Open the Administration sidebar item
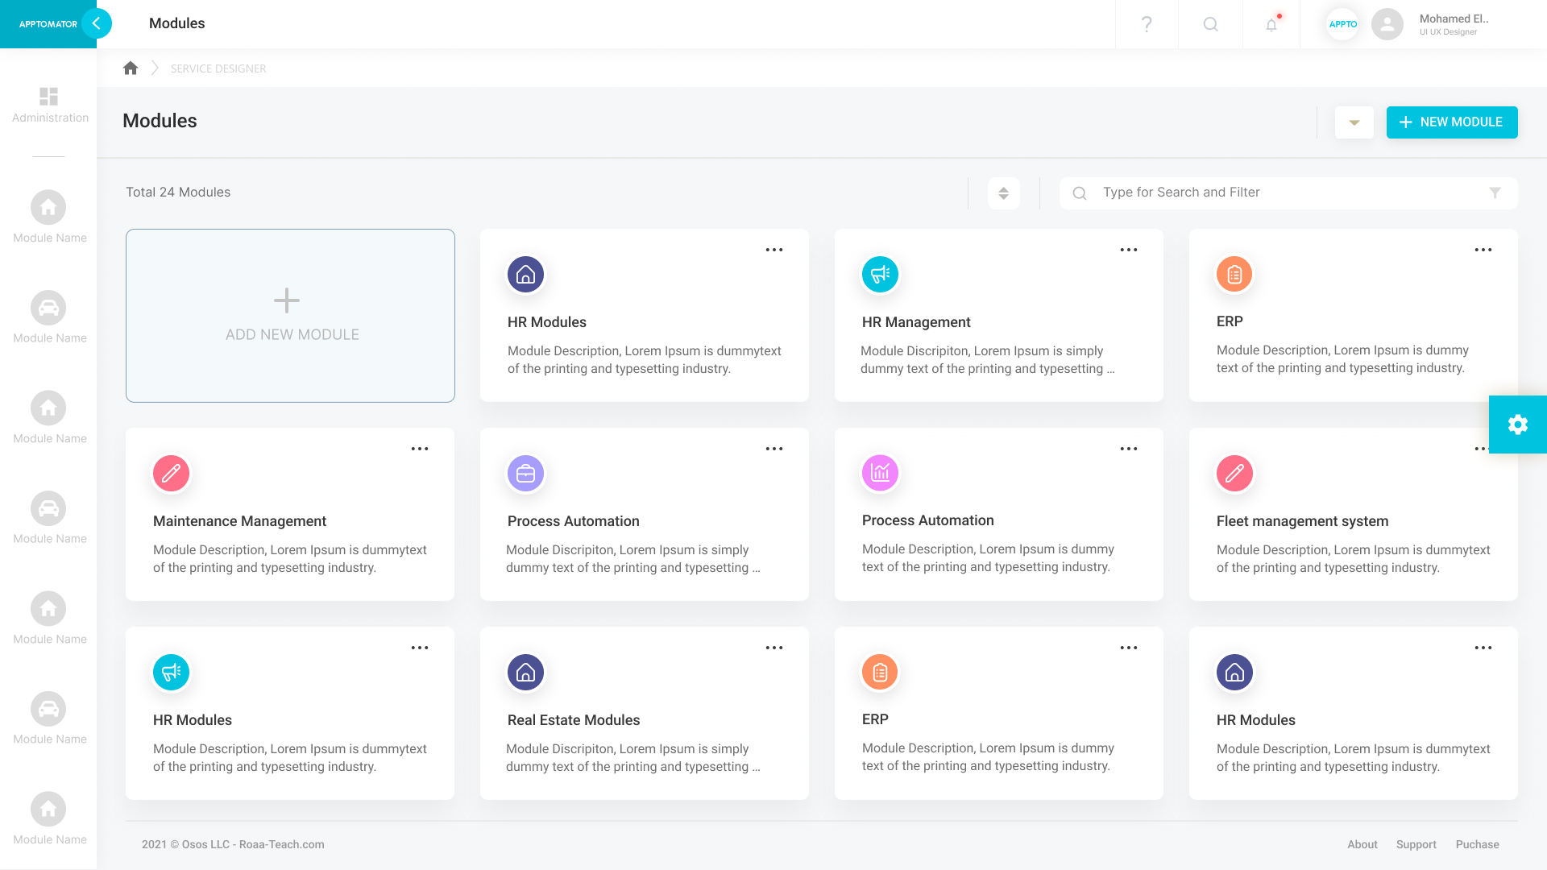 click(49, 105)
